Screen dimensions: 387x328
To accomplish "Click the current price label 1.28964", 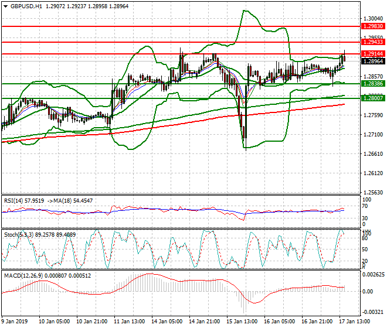I will [x=373, y=61].
